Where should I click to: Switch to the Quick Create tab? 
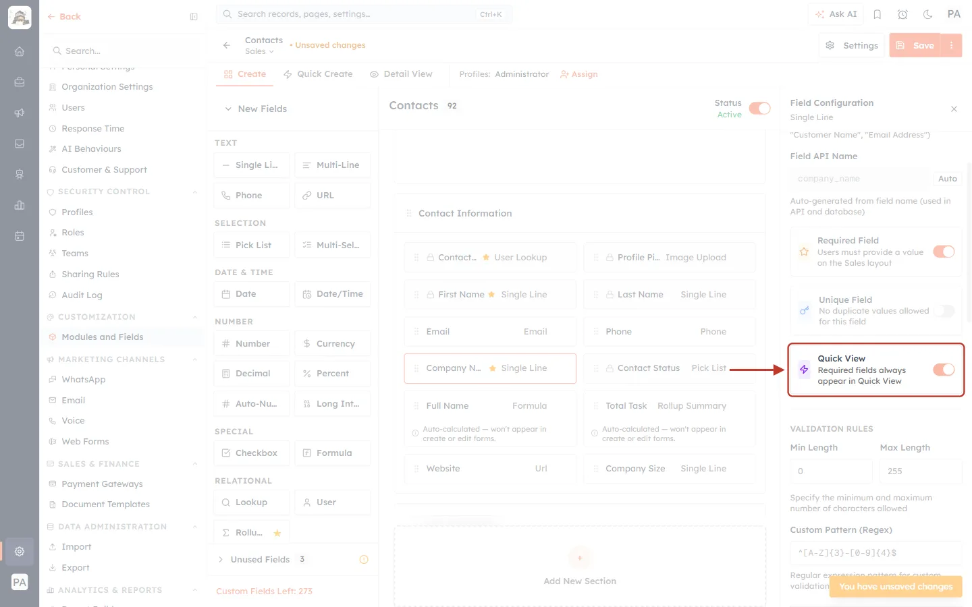coord(318,74)
